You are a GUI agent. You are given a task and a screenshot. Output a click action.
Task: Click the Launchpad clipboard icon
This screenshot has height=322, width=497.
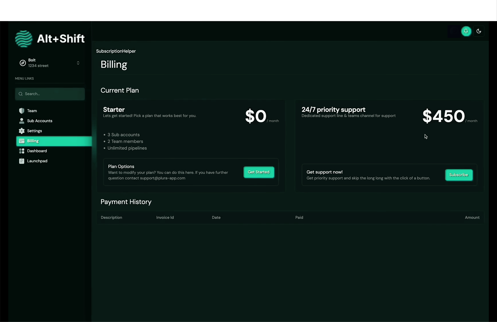[22, 161]
